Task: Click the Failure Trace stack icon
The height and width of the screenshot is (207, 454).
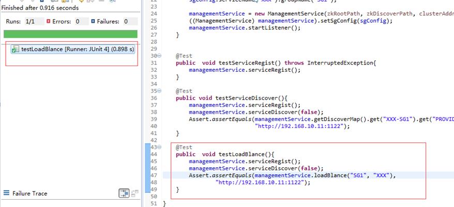Action: (x=6, y=194)
